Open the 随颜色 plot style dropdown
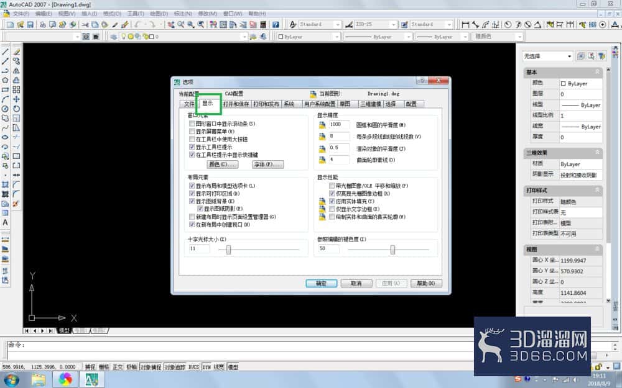Screen dimensions: 622x388 pyautogui.click(x=519, y=37)
